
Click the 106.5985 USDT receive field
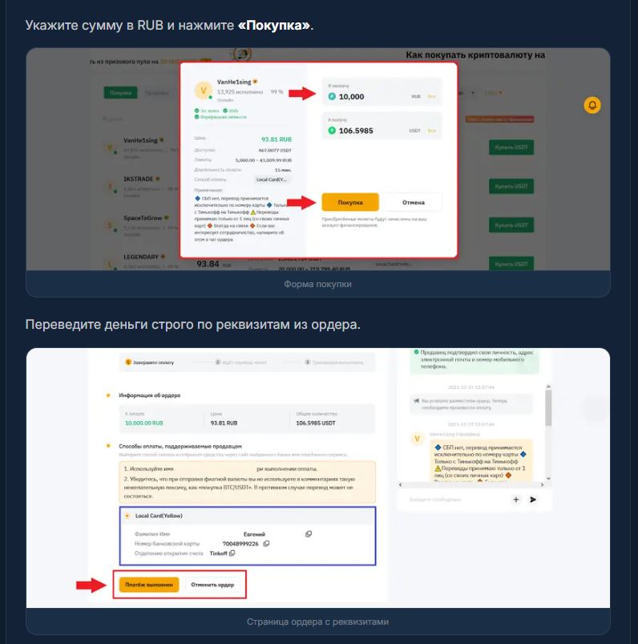click(382, 126)
